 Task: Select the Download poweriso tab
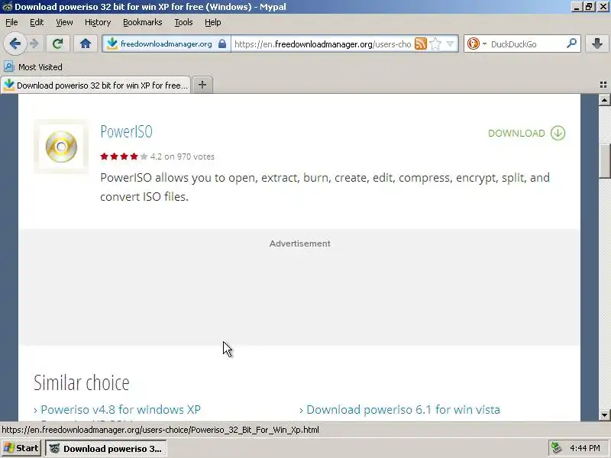(x=96, y=85)
